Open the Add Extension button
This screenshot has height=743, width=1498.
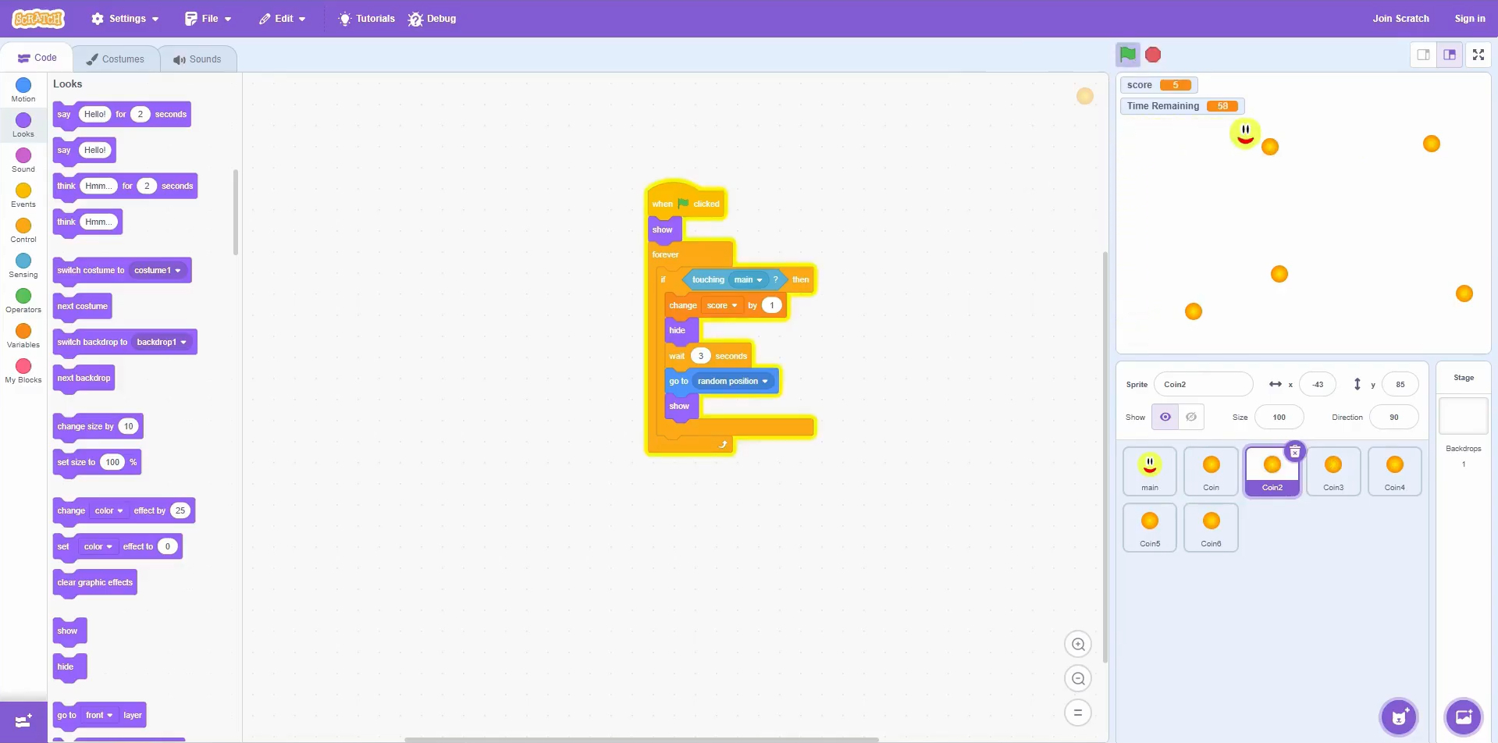(23, 720)
